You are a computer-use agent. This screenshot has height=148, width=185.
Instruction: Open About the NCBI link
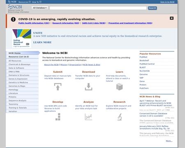pos(51,65)
